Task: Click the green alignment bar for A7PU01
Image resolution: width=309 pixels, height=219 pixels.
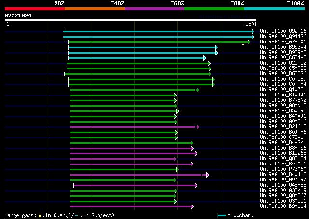Action: coord(158,42)
